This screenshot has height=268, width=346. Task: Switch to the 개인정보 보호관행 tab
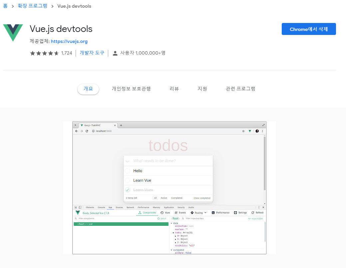pos(131,89)
